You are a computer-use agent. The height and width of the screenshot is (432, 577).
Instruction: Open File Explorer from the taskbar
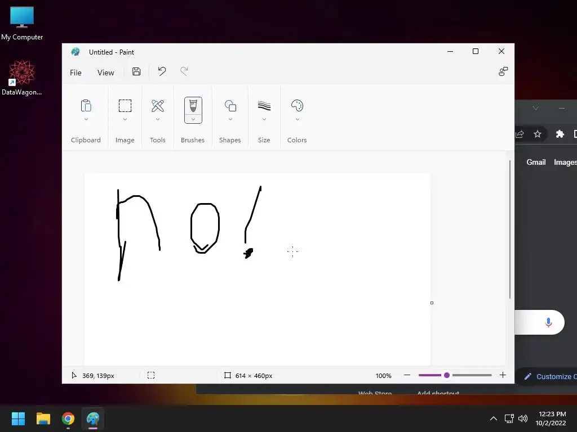coord(43,418)
